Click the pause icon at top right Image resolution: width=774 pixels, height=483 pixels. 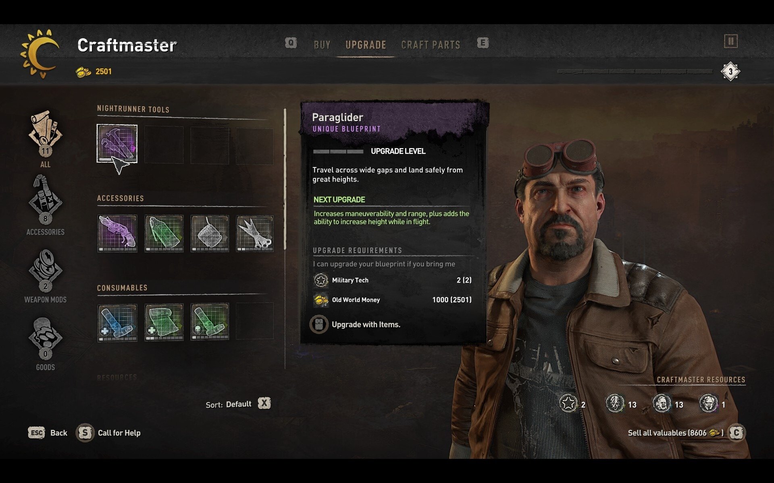pyautogui.click(x=730, y=41)
